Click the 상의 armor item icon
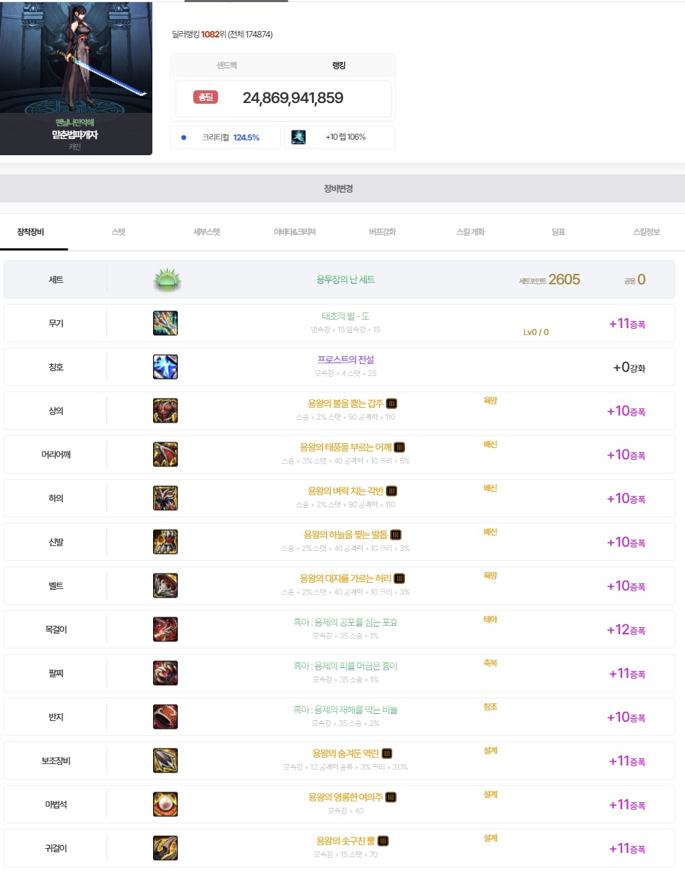The height and width of the screenshot is (872, 685). tap(165, 411)
